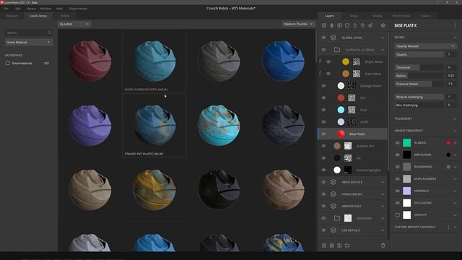Click the material ID picker icon
The height and width of the screenshot is (260, 462).
[370, 26]
